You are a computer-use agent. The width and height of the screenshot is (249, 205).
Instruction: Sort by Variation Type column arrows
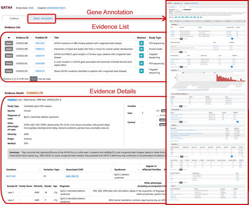[62, 170]
